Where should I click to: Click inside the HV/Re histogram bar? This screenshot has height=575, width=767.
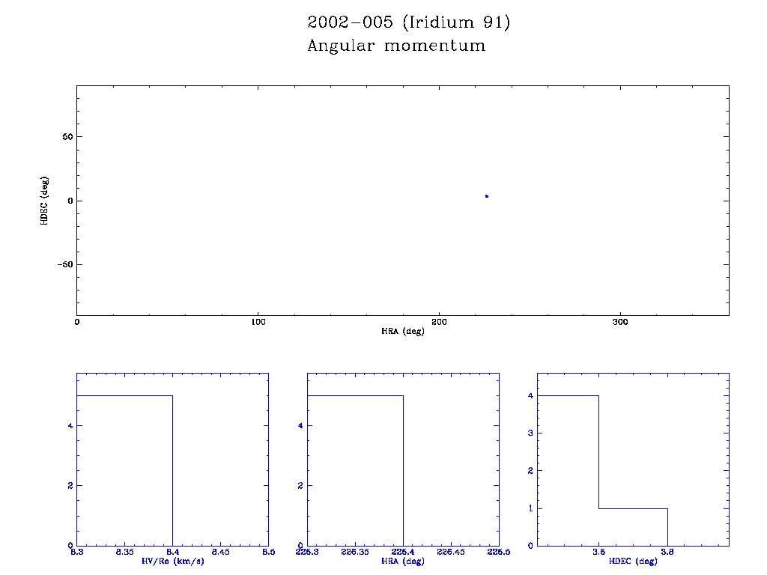[x=124, y=470]
